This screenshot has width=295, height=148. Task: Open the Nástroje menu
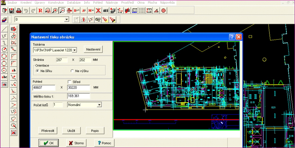[x=112, y=3]
